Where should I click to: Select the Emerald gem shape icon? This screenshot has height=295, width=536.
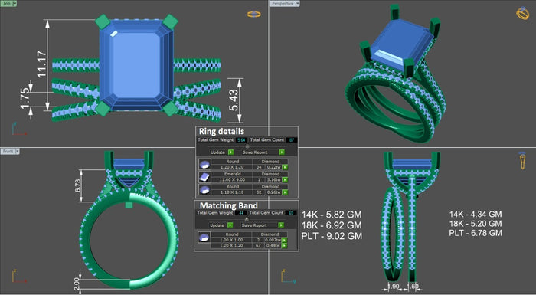pyautogui.click(x=204, y=177)
